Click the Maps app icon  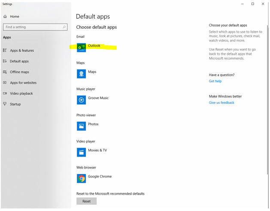coord(81,74)
